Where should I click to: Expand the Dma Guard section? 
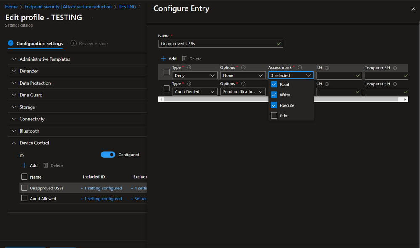[x=77, y=95]
